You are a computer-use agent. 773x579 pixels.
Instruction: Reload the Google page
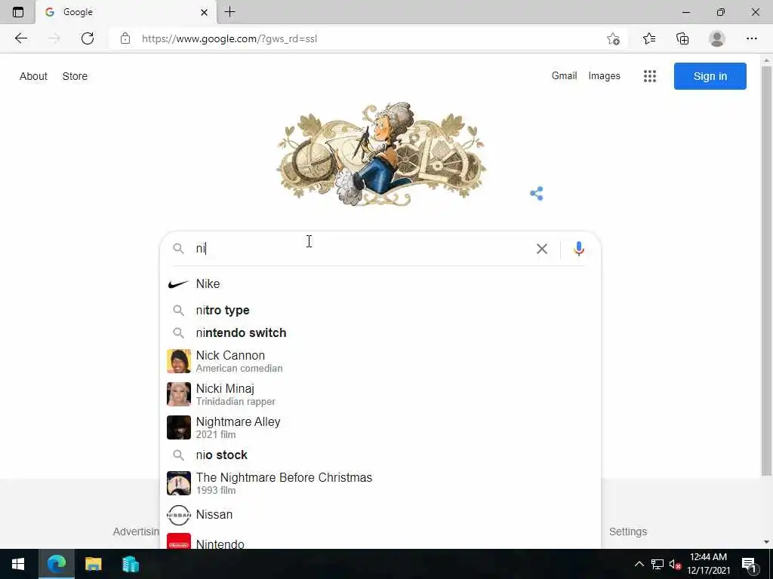tap(88, 38)
